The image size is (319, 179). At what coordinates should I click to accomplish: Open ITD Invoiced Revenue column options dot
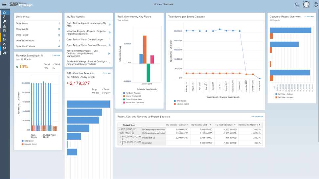coord(187,125)
